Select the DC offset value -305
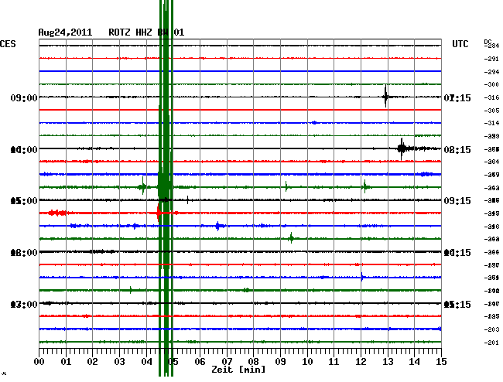Viewport: 503px width, 382px height. pos(491,111)
